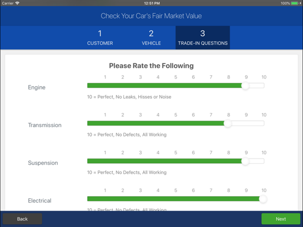The height and width of the screenshot is (227, 303).
Task: Click the Electrical label
Action: [x=40, y=201]
